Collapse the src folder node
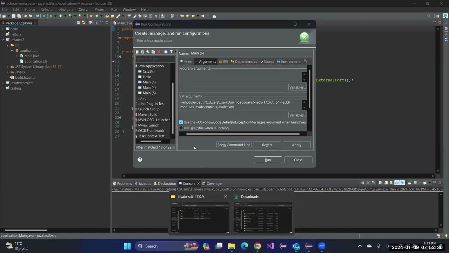This screenshot has width=449, height=253. pos(7,45)
